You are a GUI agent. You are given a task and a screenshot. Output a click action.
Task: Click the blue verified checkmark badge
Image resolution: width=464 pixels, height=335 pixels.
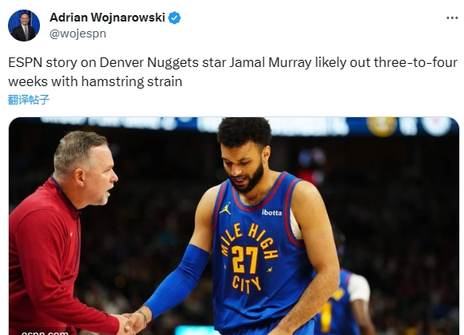pyautogui.click(x=174, y=18)
